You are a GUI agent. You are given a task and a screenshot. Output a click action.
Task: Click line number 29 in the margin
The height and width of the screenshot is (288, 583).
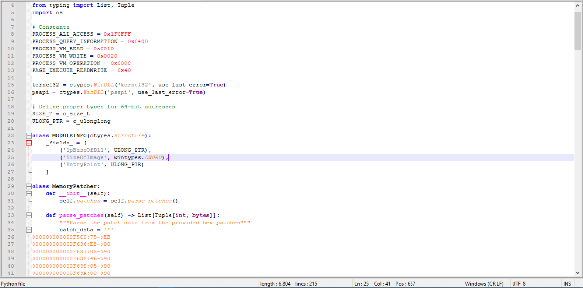pos(11,186)
